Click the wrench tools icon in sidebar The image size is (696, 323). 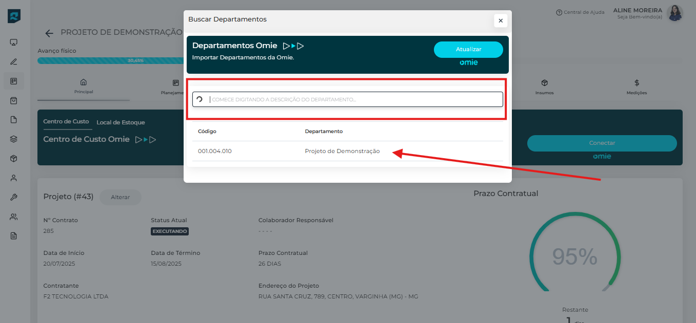(x=14, y=198)
